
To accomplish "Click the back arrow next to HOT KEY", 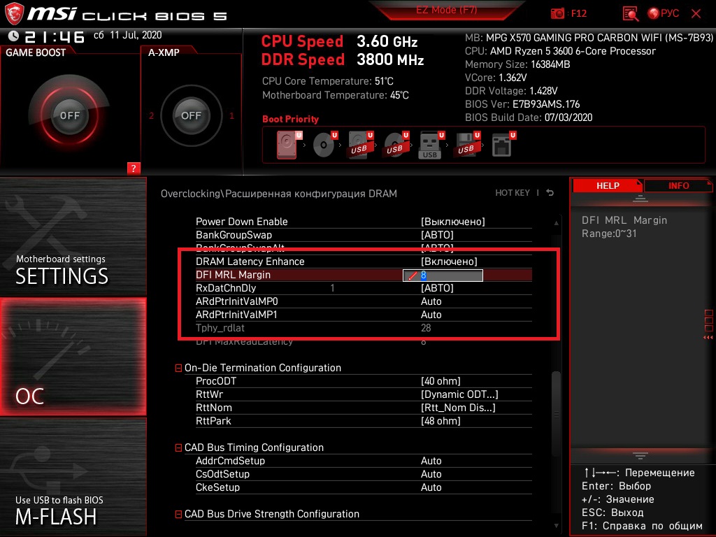I will (x=550, y=193).
